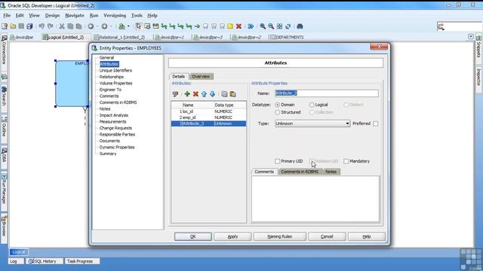Click the Save icon in main toolbar
The image size is (483, 271).
[21, 26]
